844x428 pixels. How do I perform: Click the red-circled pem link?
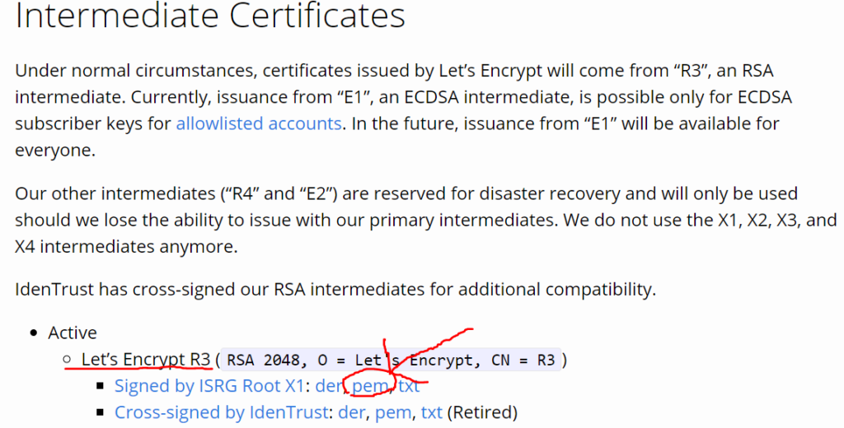(370, 386)
